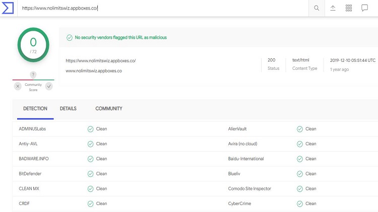Click the VirusTotal logo icon
Screen dimensions: 378x212
tap(8, 8)
